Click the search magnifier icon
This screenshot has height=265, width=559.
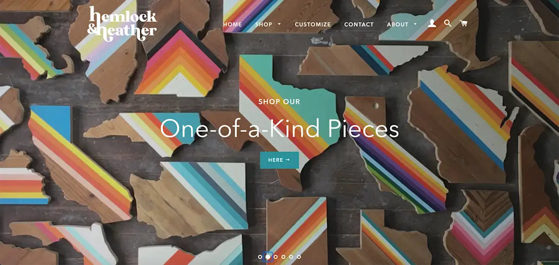pyautogui.click(x=448, y=24)
